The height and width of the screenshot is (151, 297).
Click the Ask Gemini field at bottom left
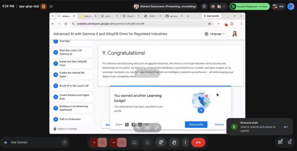pyautogui.click(x=35, y=143)
